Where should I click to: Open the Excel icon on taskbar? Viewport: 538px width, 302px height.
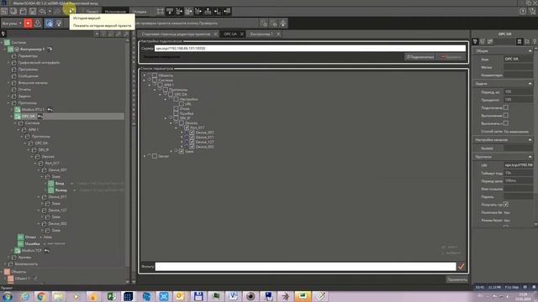click(x=111, y=296)
